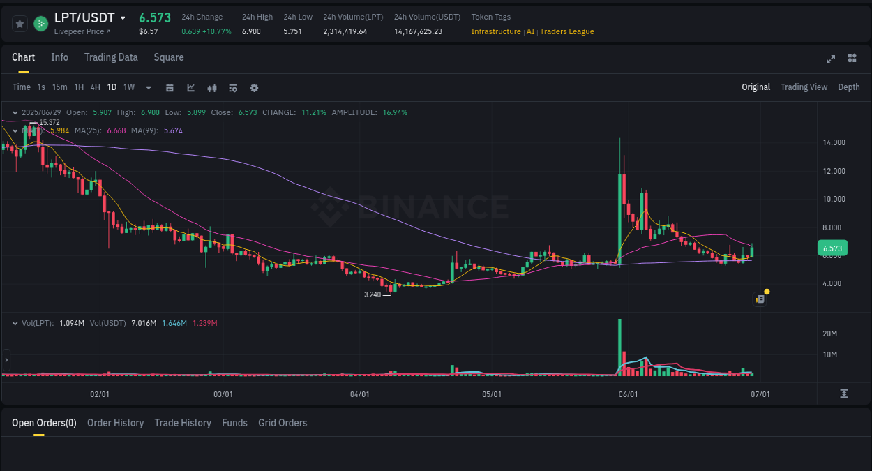Open the extra timeframes dropdown arrow
This screenshot has height=471, width=872.
coord(148,87)
